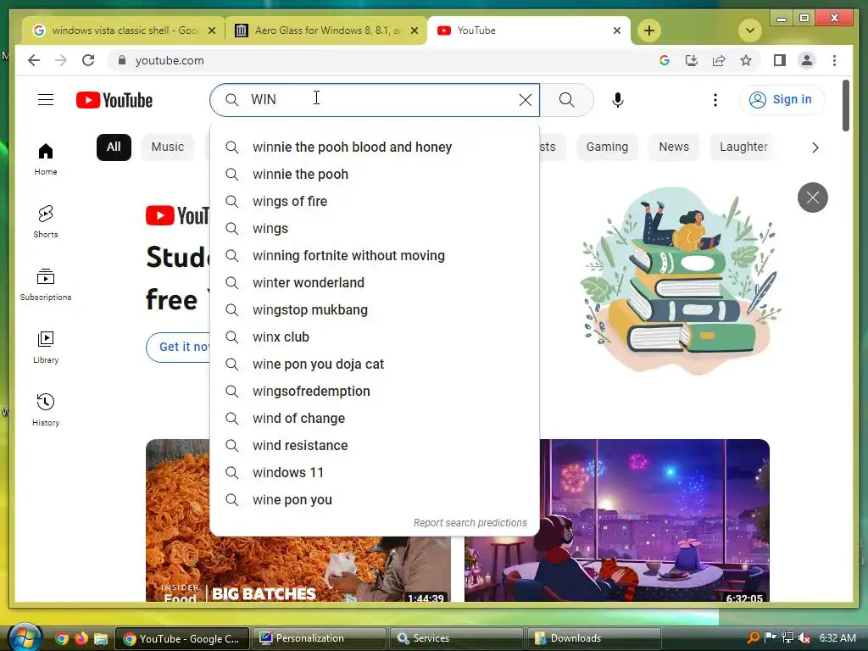Switch to Aero Glass for Windows tab
The image size is (868, 651).
pyautogui.click(x=325, y=31)
